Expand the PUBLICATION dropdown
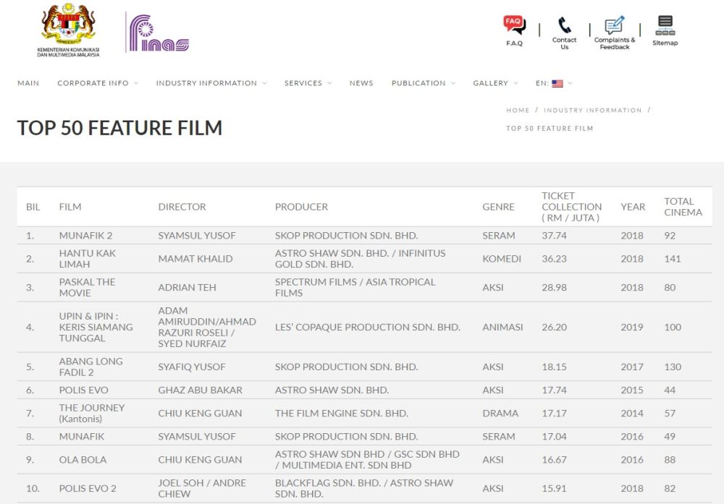The height and width of the screenshot is (504, 724). coord(418,82)
